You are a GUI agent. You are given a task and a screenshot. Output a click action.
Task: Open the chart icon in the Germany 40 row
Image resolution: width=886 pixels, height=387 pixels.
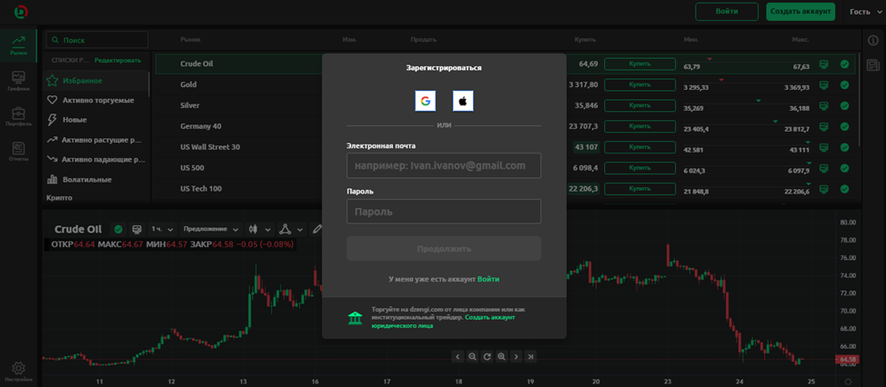pos(824,126)
